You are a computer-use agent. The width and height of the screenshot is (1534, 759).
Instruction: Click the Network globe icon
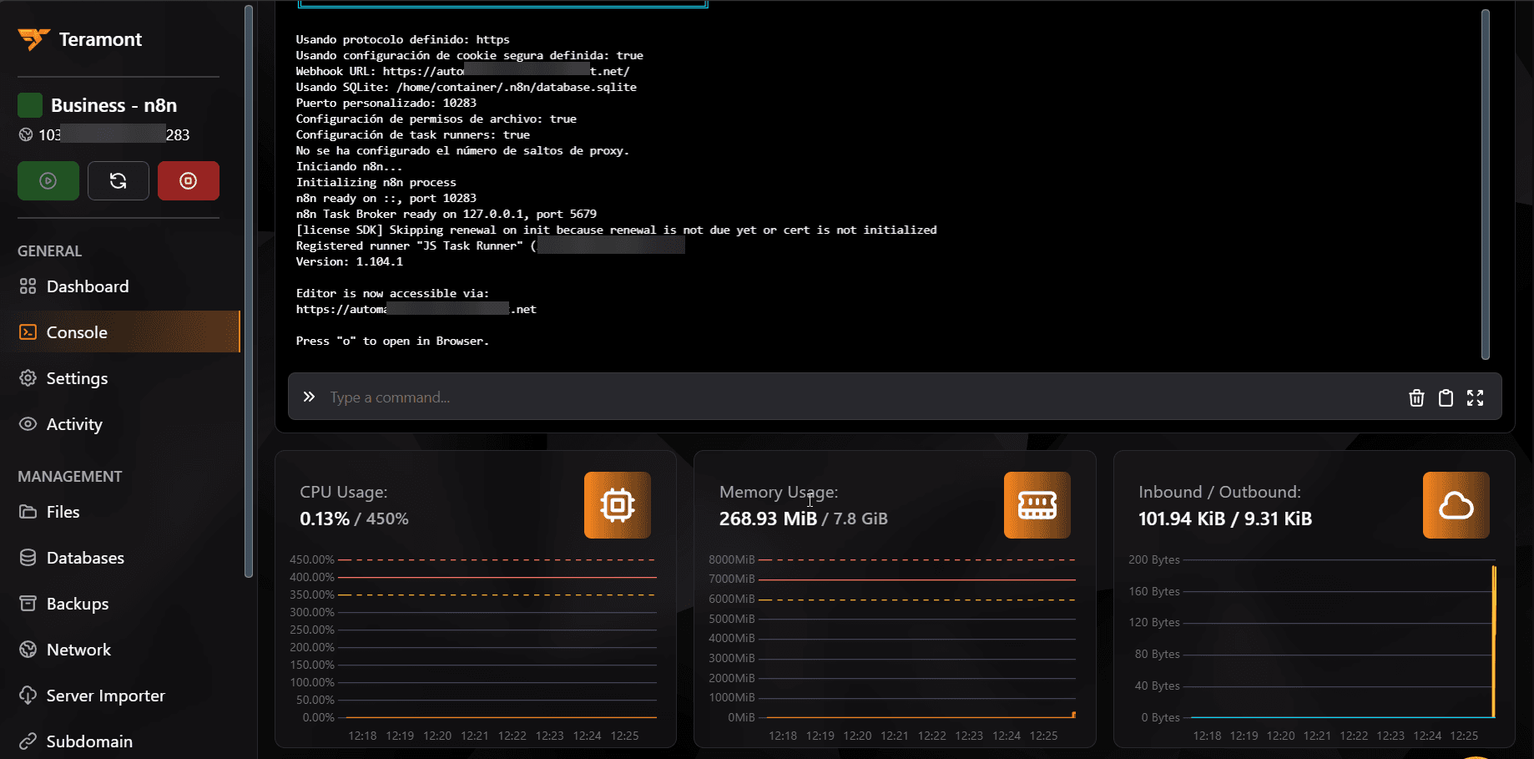(28, 650)
